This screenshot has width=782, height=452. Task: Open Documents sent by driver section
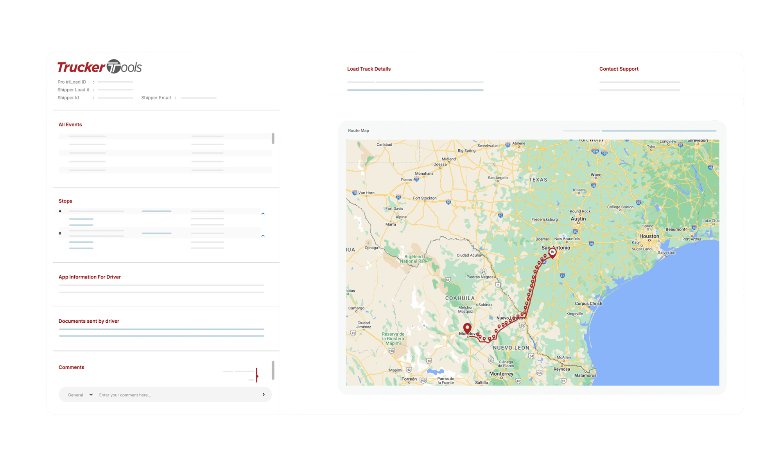tap(89, 321)
